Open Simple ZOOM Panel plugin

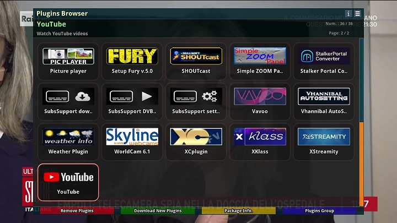coord(260,62)
